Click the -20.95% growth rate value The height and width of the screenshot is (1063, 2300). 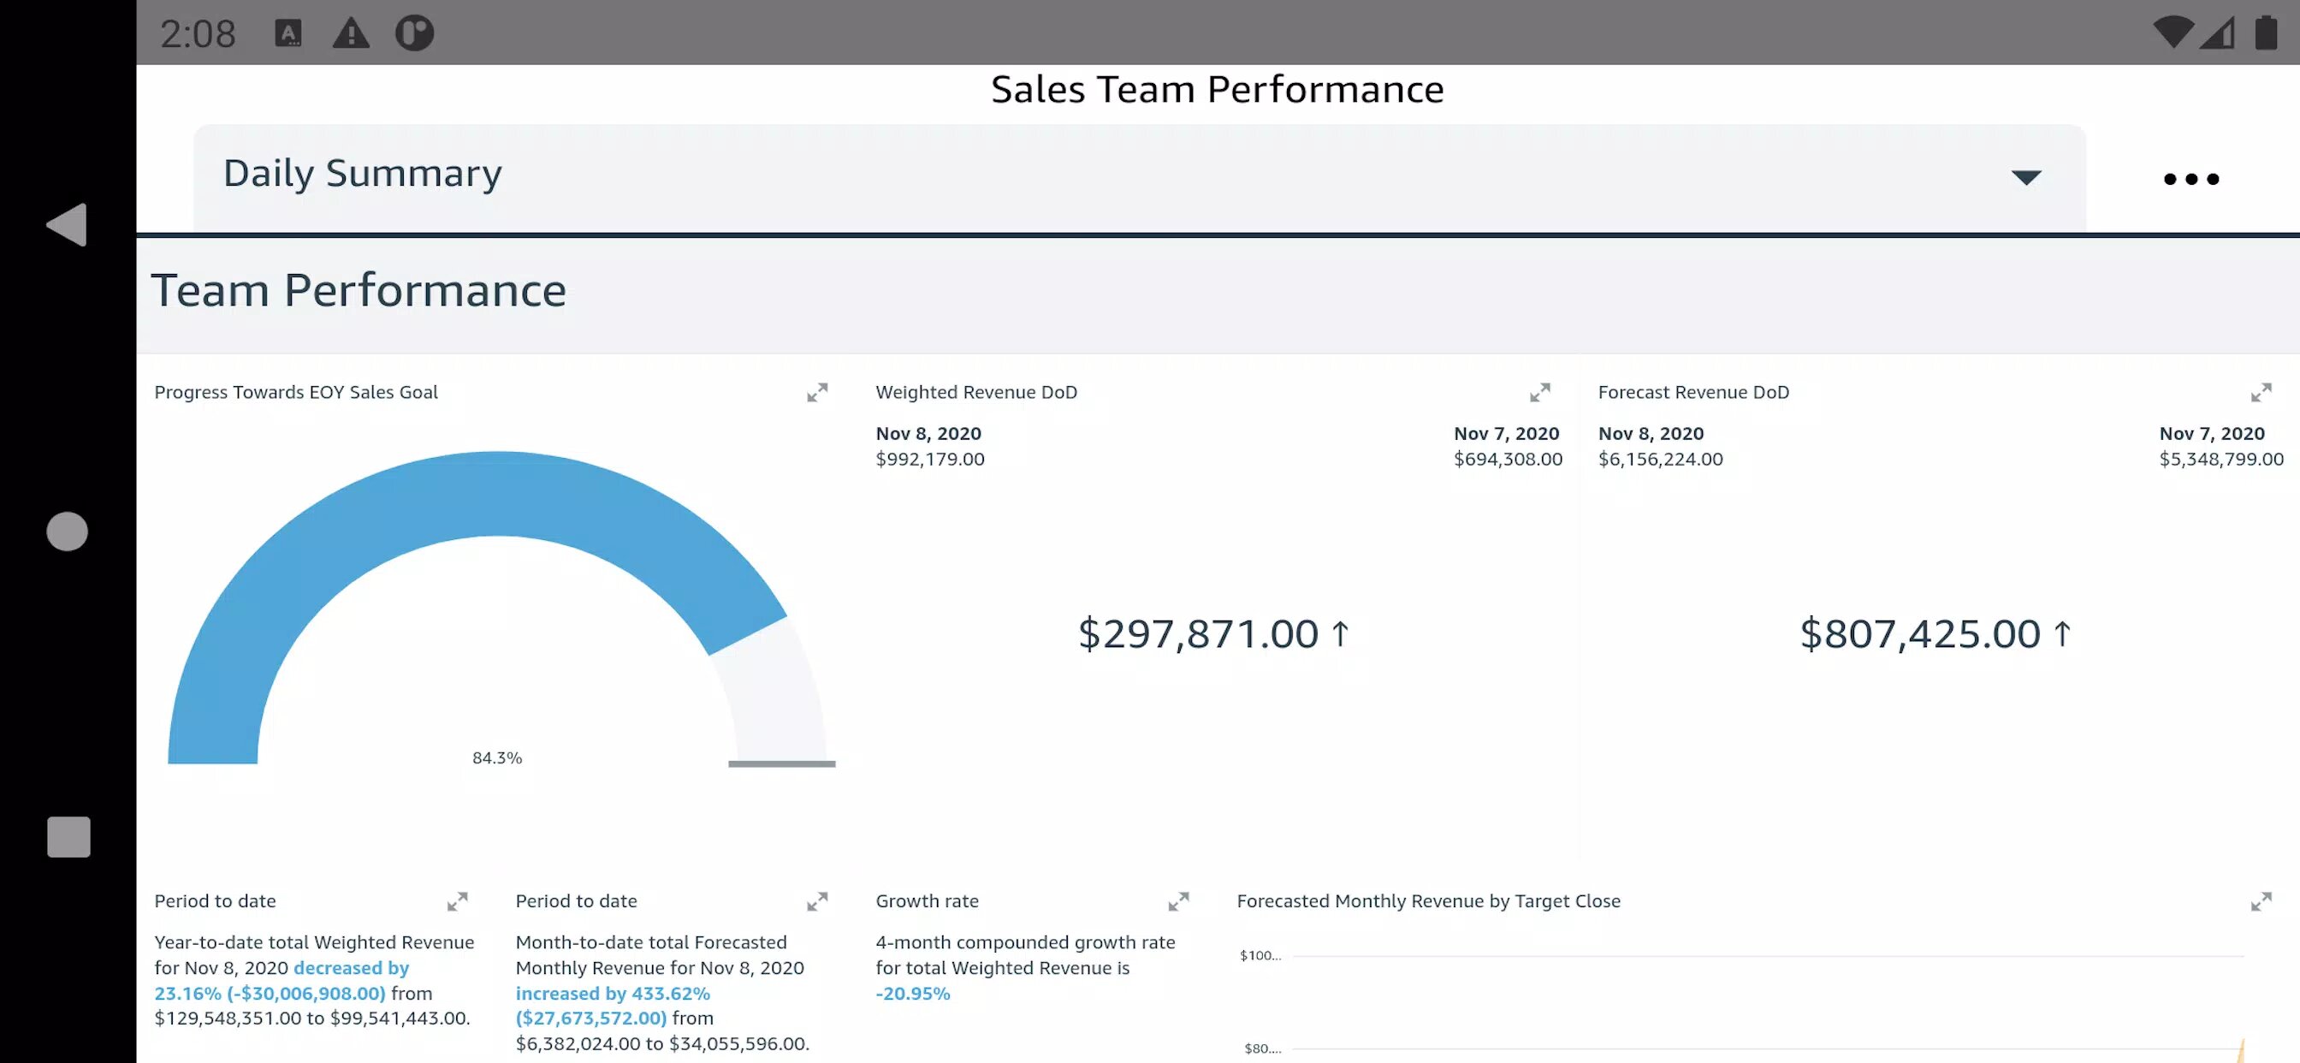912,994
